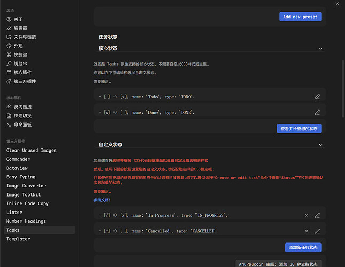Open the Templater plugin settings

pos(19,239)
